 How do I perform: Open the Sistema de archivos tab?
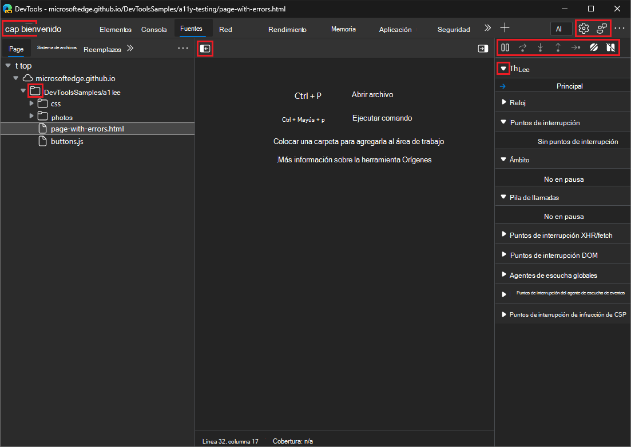pyautogui.click(x=57, y=48)
